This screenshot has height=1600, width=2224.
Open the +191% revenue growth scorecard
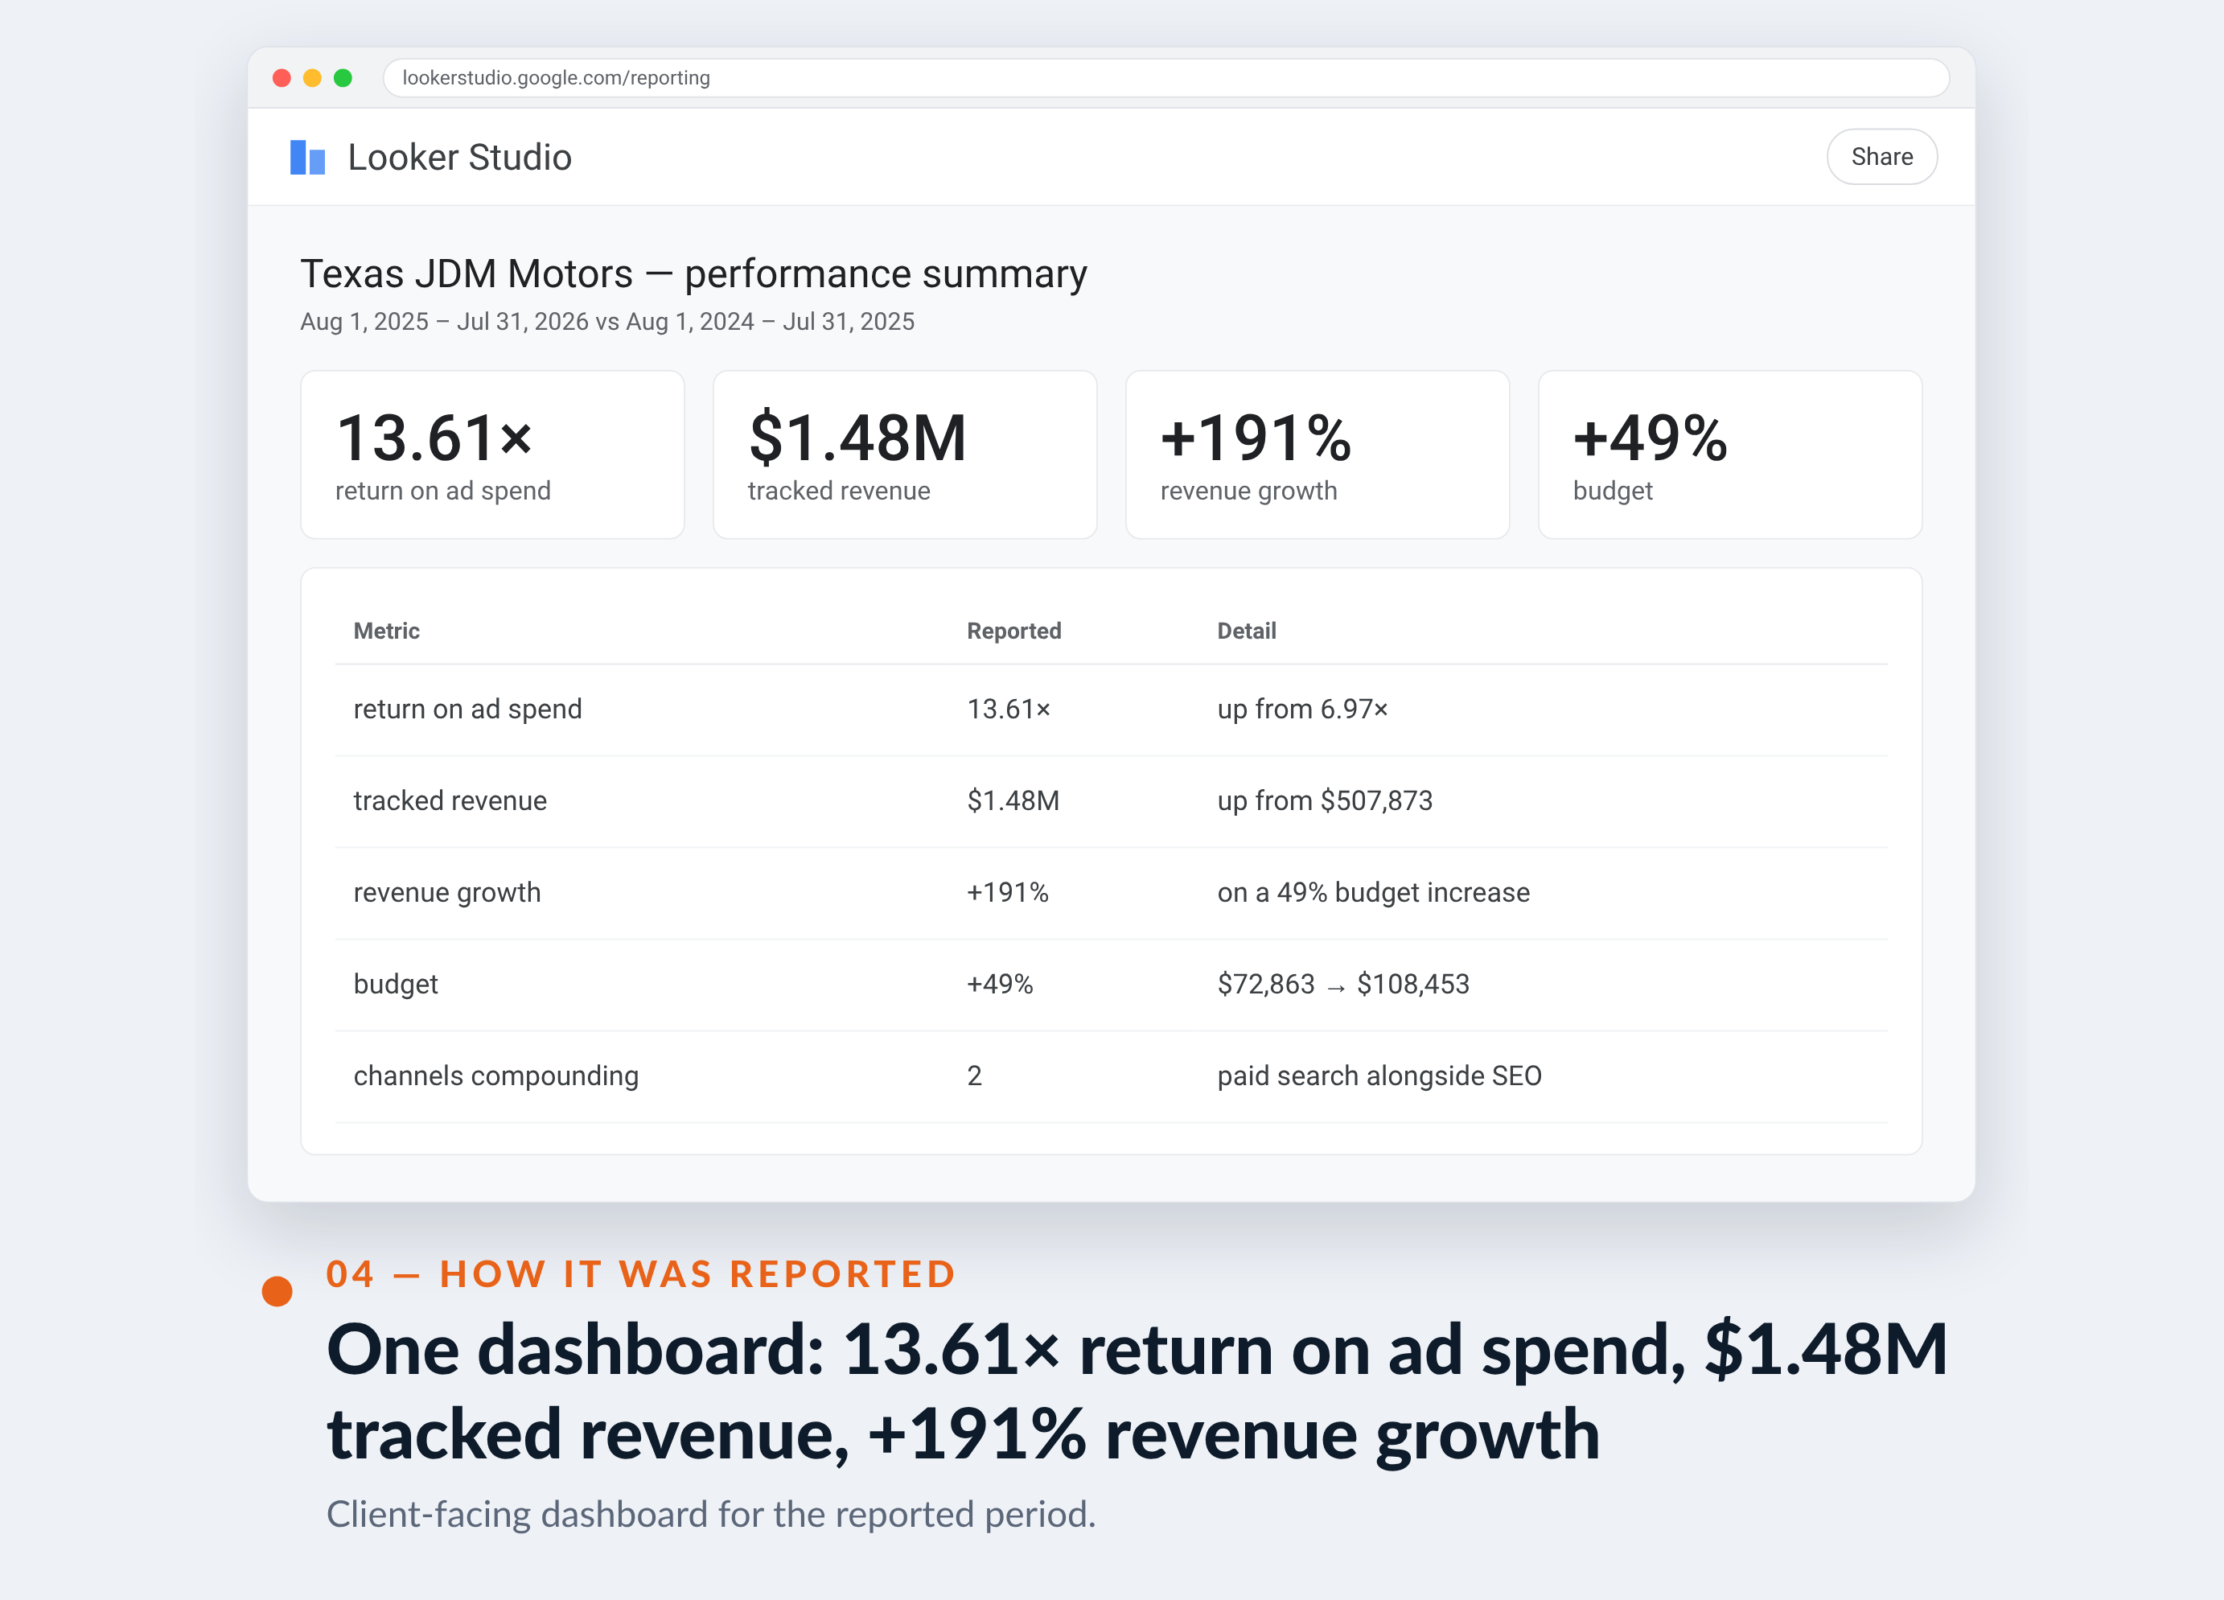click(x=1317, y=454)
